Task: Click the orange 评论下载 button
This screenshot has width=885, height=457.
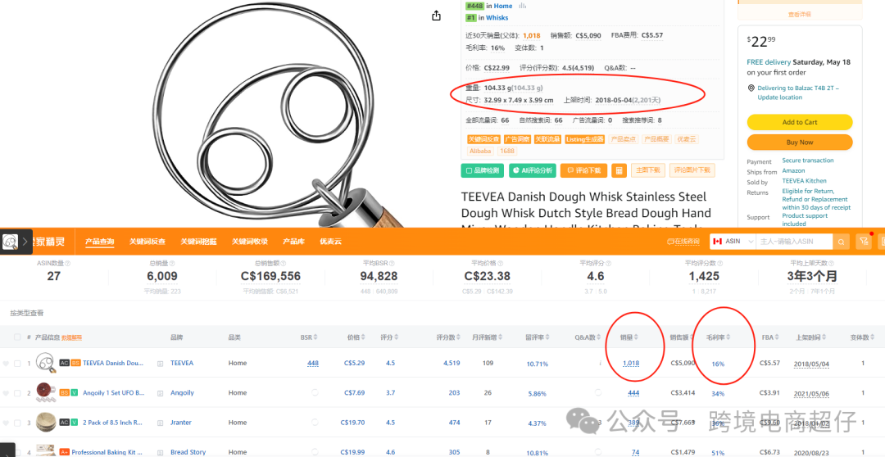Action: (585, 170)
